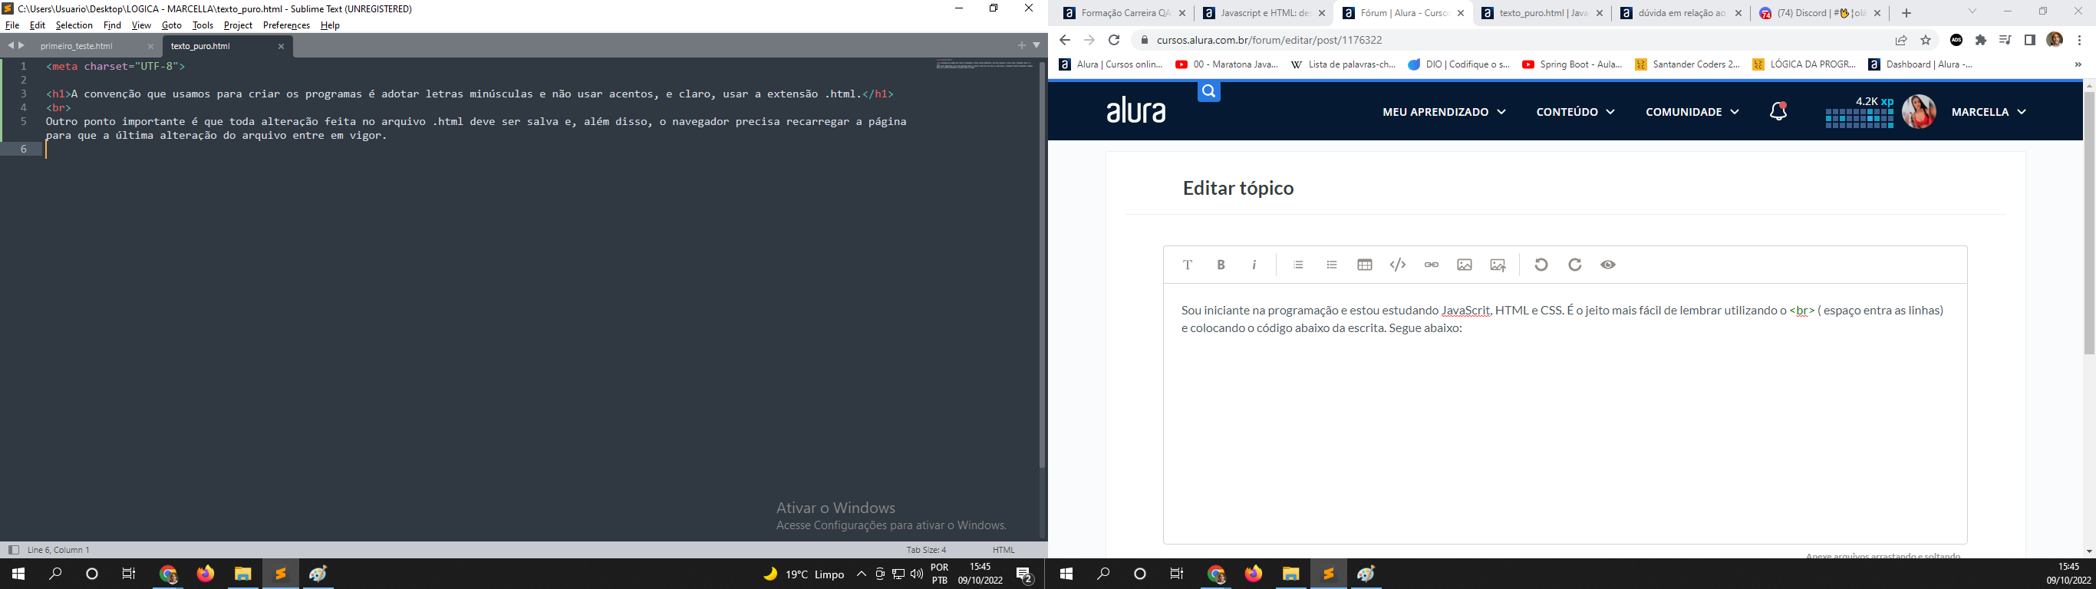Expand the CONTEÚDO menu
This screenshot has width=2096, height=589.
[x=1575, y=111]
